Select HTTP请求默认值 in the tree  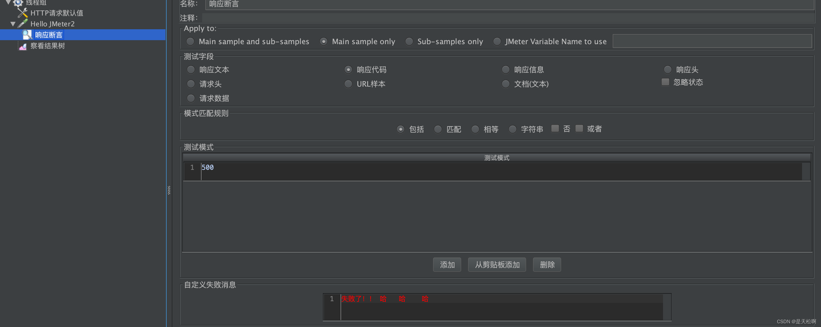tap(57, 13)
